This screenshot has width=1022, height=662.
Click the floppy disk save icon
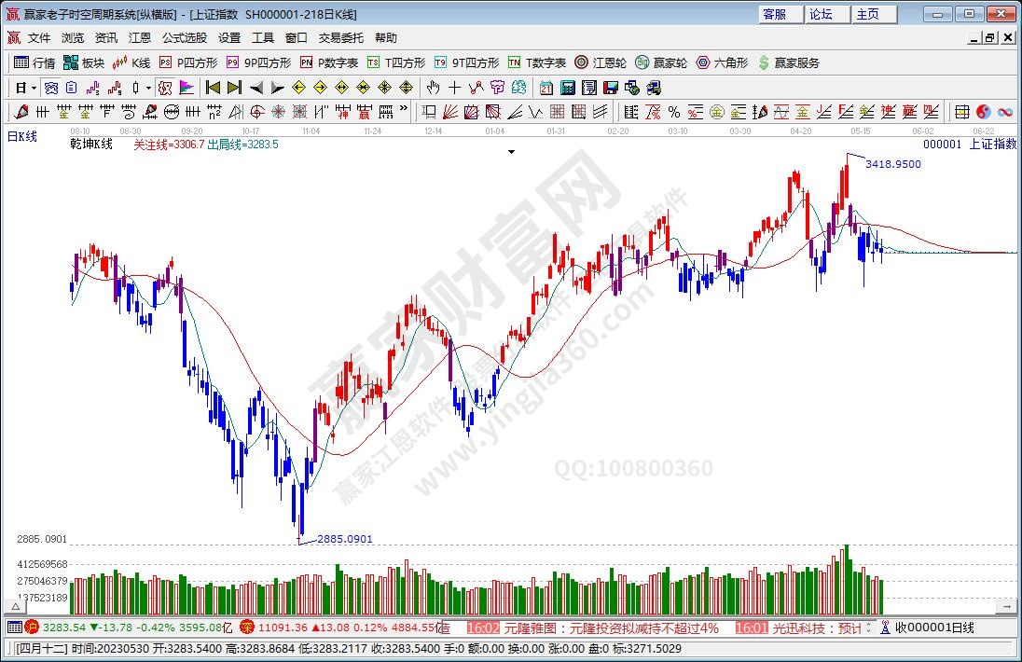[x=611, y=88]
